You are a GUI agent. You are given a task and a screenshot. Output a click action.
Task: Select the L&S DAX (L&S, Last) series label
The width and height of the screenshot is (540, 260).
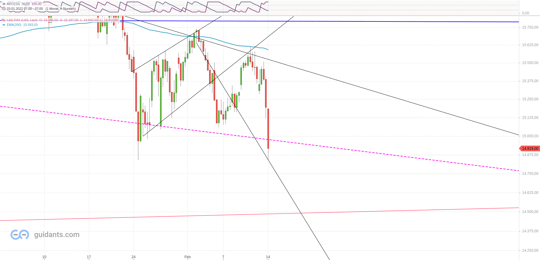coord(22,20)
